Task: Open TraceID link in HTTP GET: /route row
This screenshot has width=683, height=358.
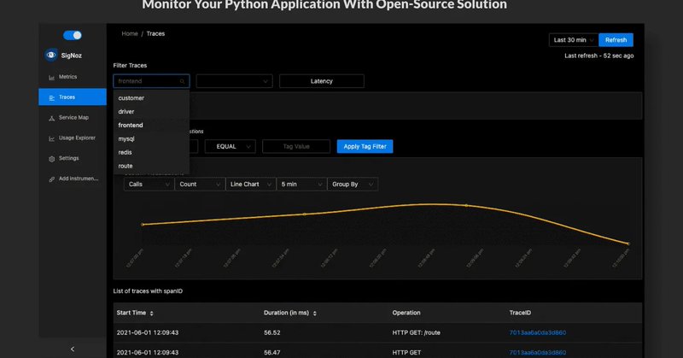Action: [538, 332]
